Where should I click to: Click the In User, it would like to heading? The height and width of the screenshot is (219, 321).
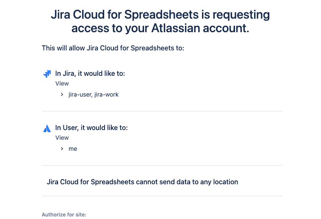(x=91, y=128)
